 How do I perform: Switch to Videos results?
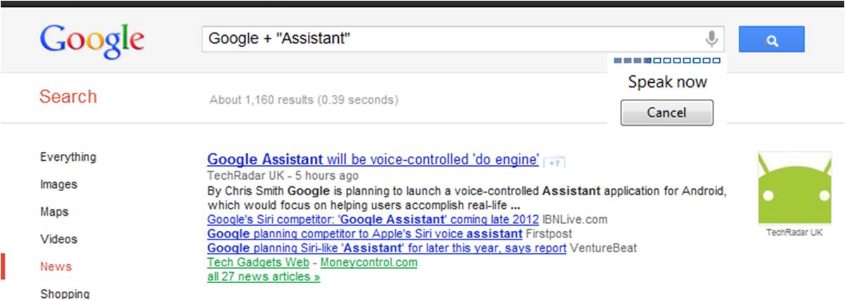tap(59, 240)
